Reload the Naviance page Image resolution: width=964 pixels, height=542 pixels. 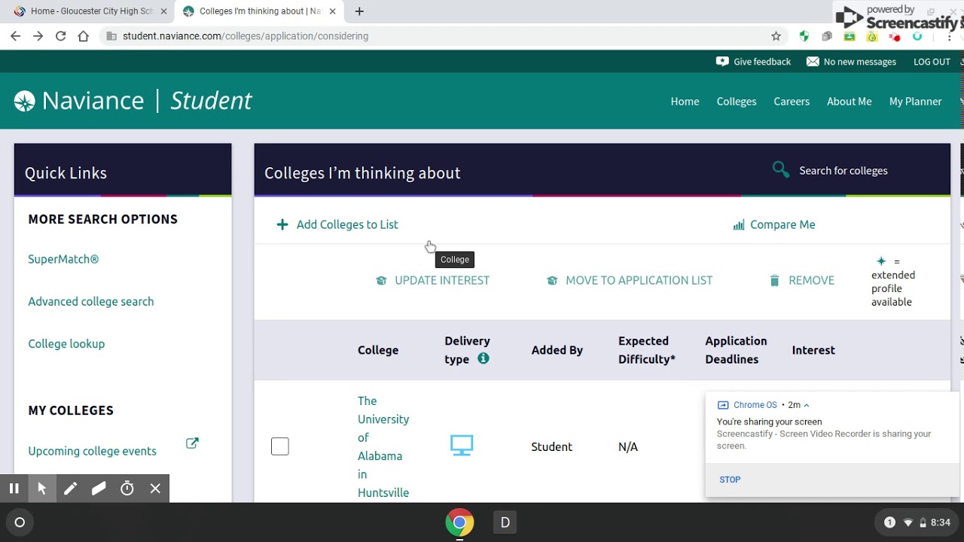[60, 36]
